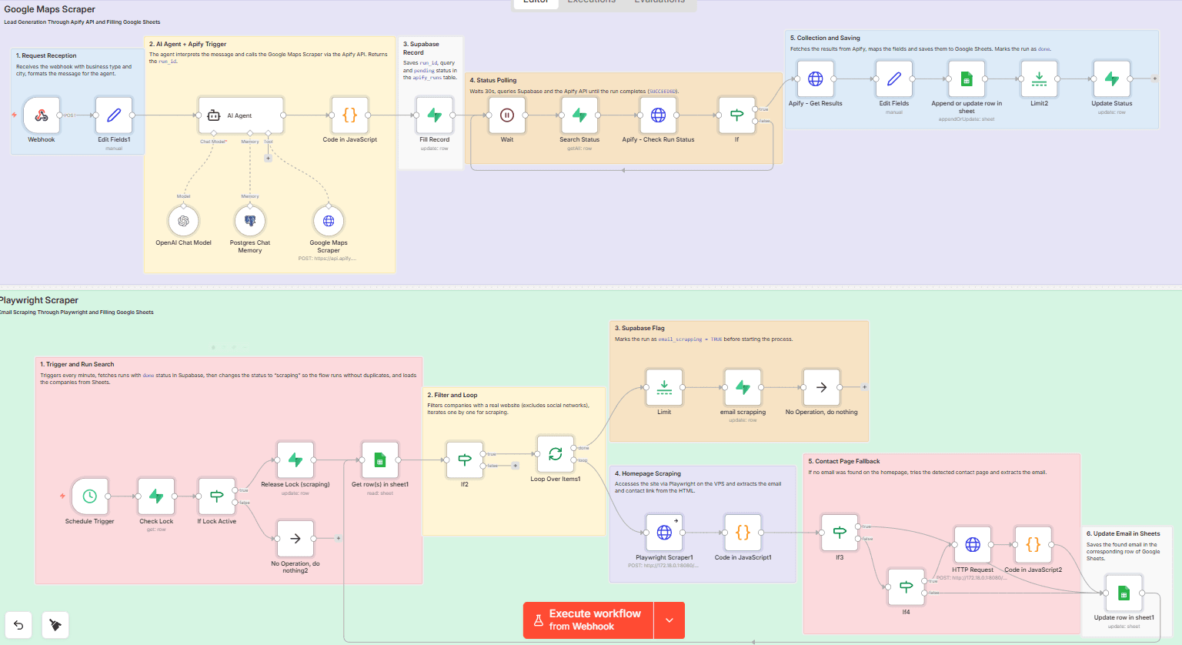
Task: Open the HTTP Request node
Action: tap(973, 545)
